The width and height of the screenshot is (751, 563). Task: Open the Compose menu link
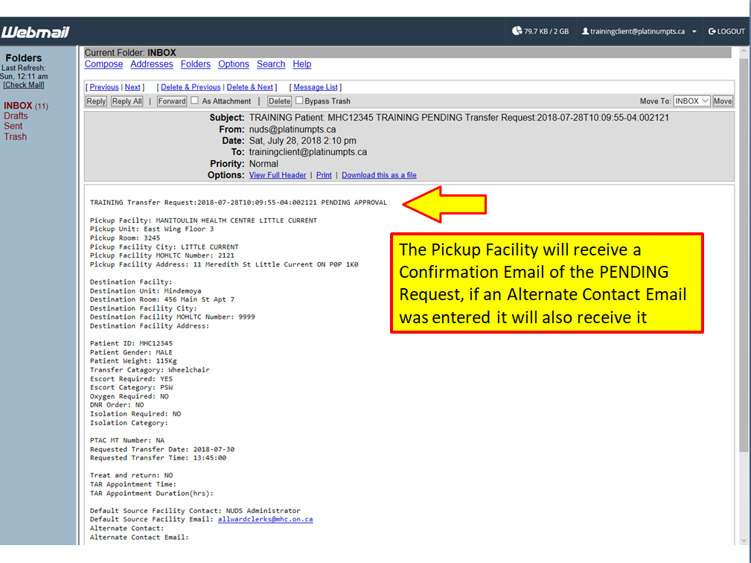pyautogui.click(x=103, y=64)
